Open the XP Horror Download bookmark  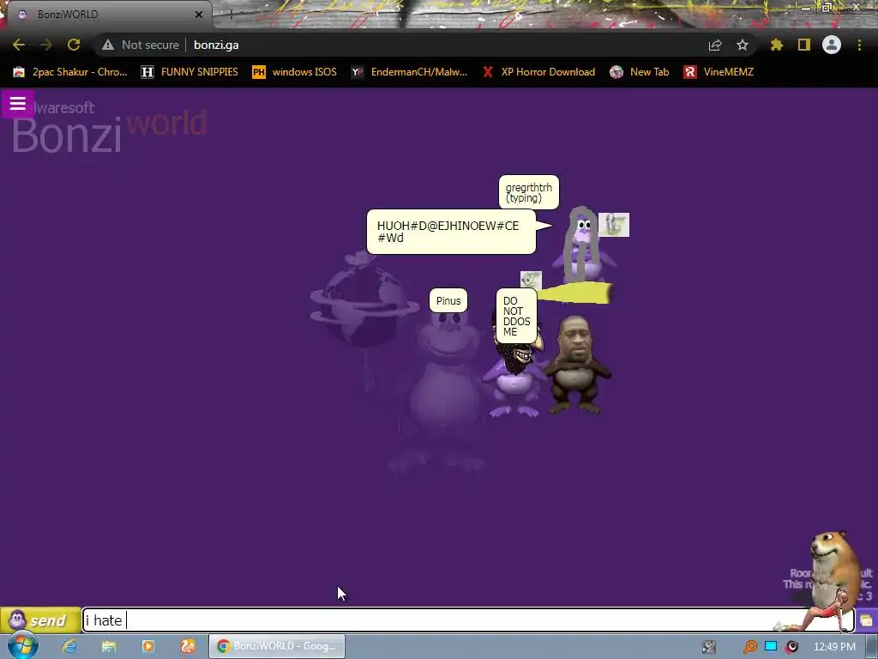pos(538,72)
